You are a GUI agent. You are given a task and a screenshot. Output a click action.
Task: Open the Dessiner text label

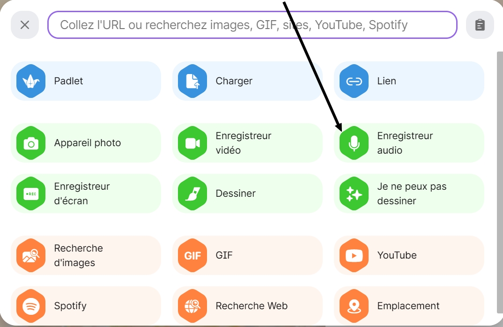click(x=236, y=193)
